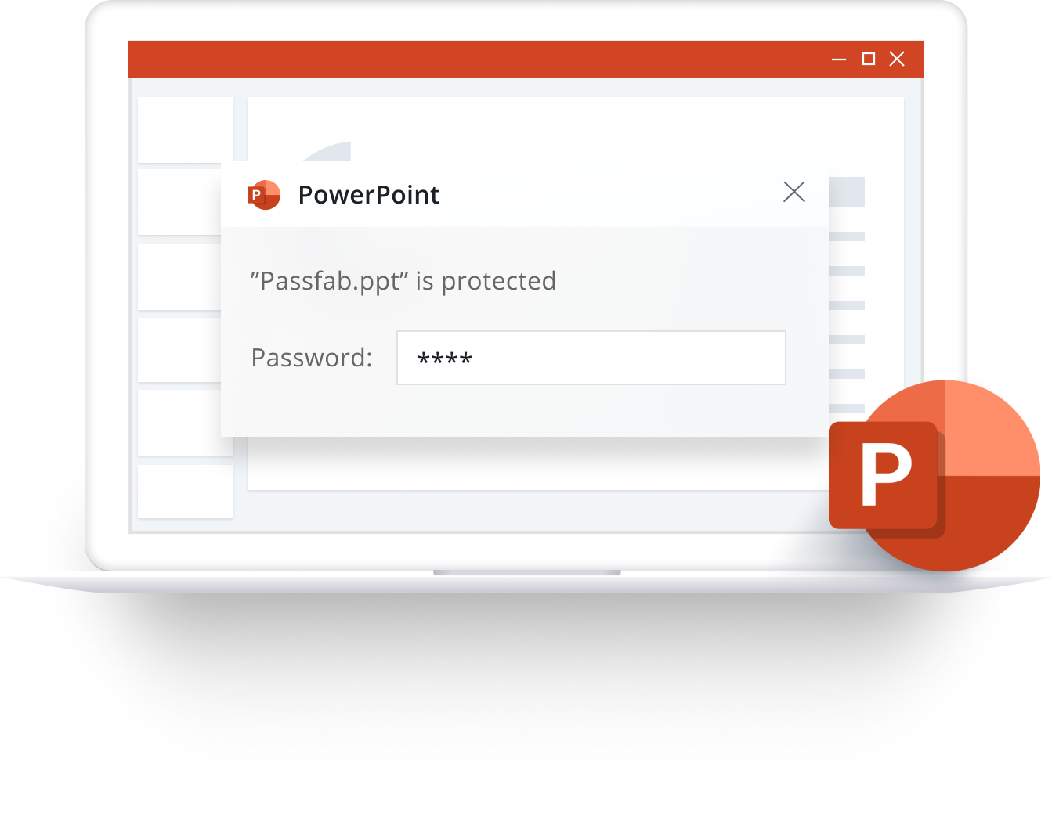Screen dimensions: 1052x836
Task: Close the main application window
Action: click(x=897, y=59)
